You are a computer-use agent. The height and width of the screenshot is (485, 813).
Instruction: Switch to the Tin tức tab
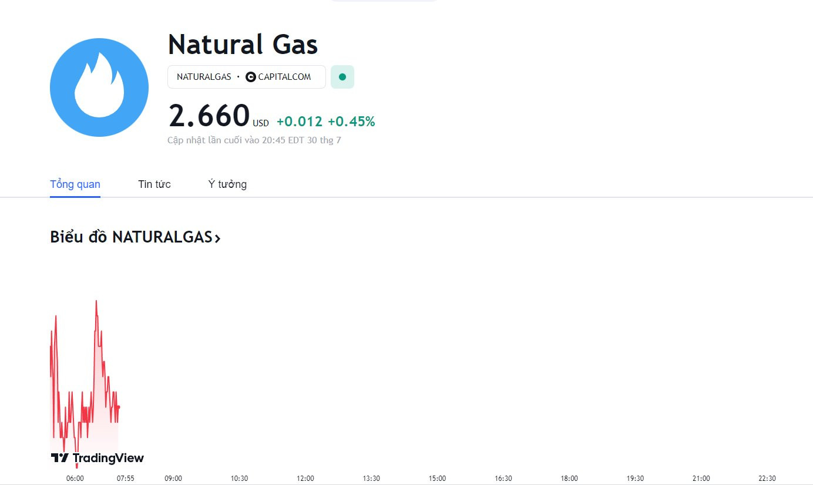coord(154,184)
